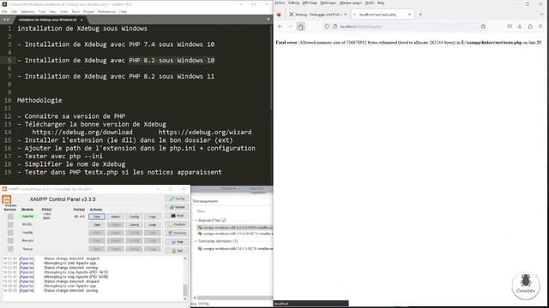Open Edit menu in Sublime Text

(x=14, y=11)
